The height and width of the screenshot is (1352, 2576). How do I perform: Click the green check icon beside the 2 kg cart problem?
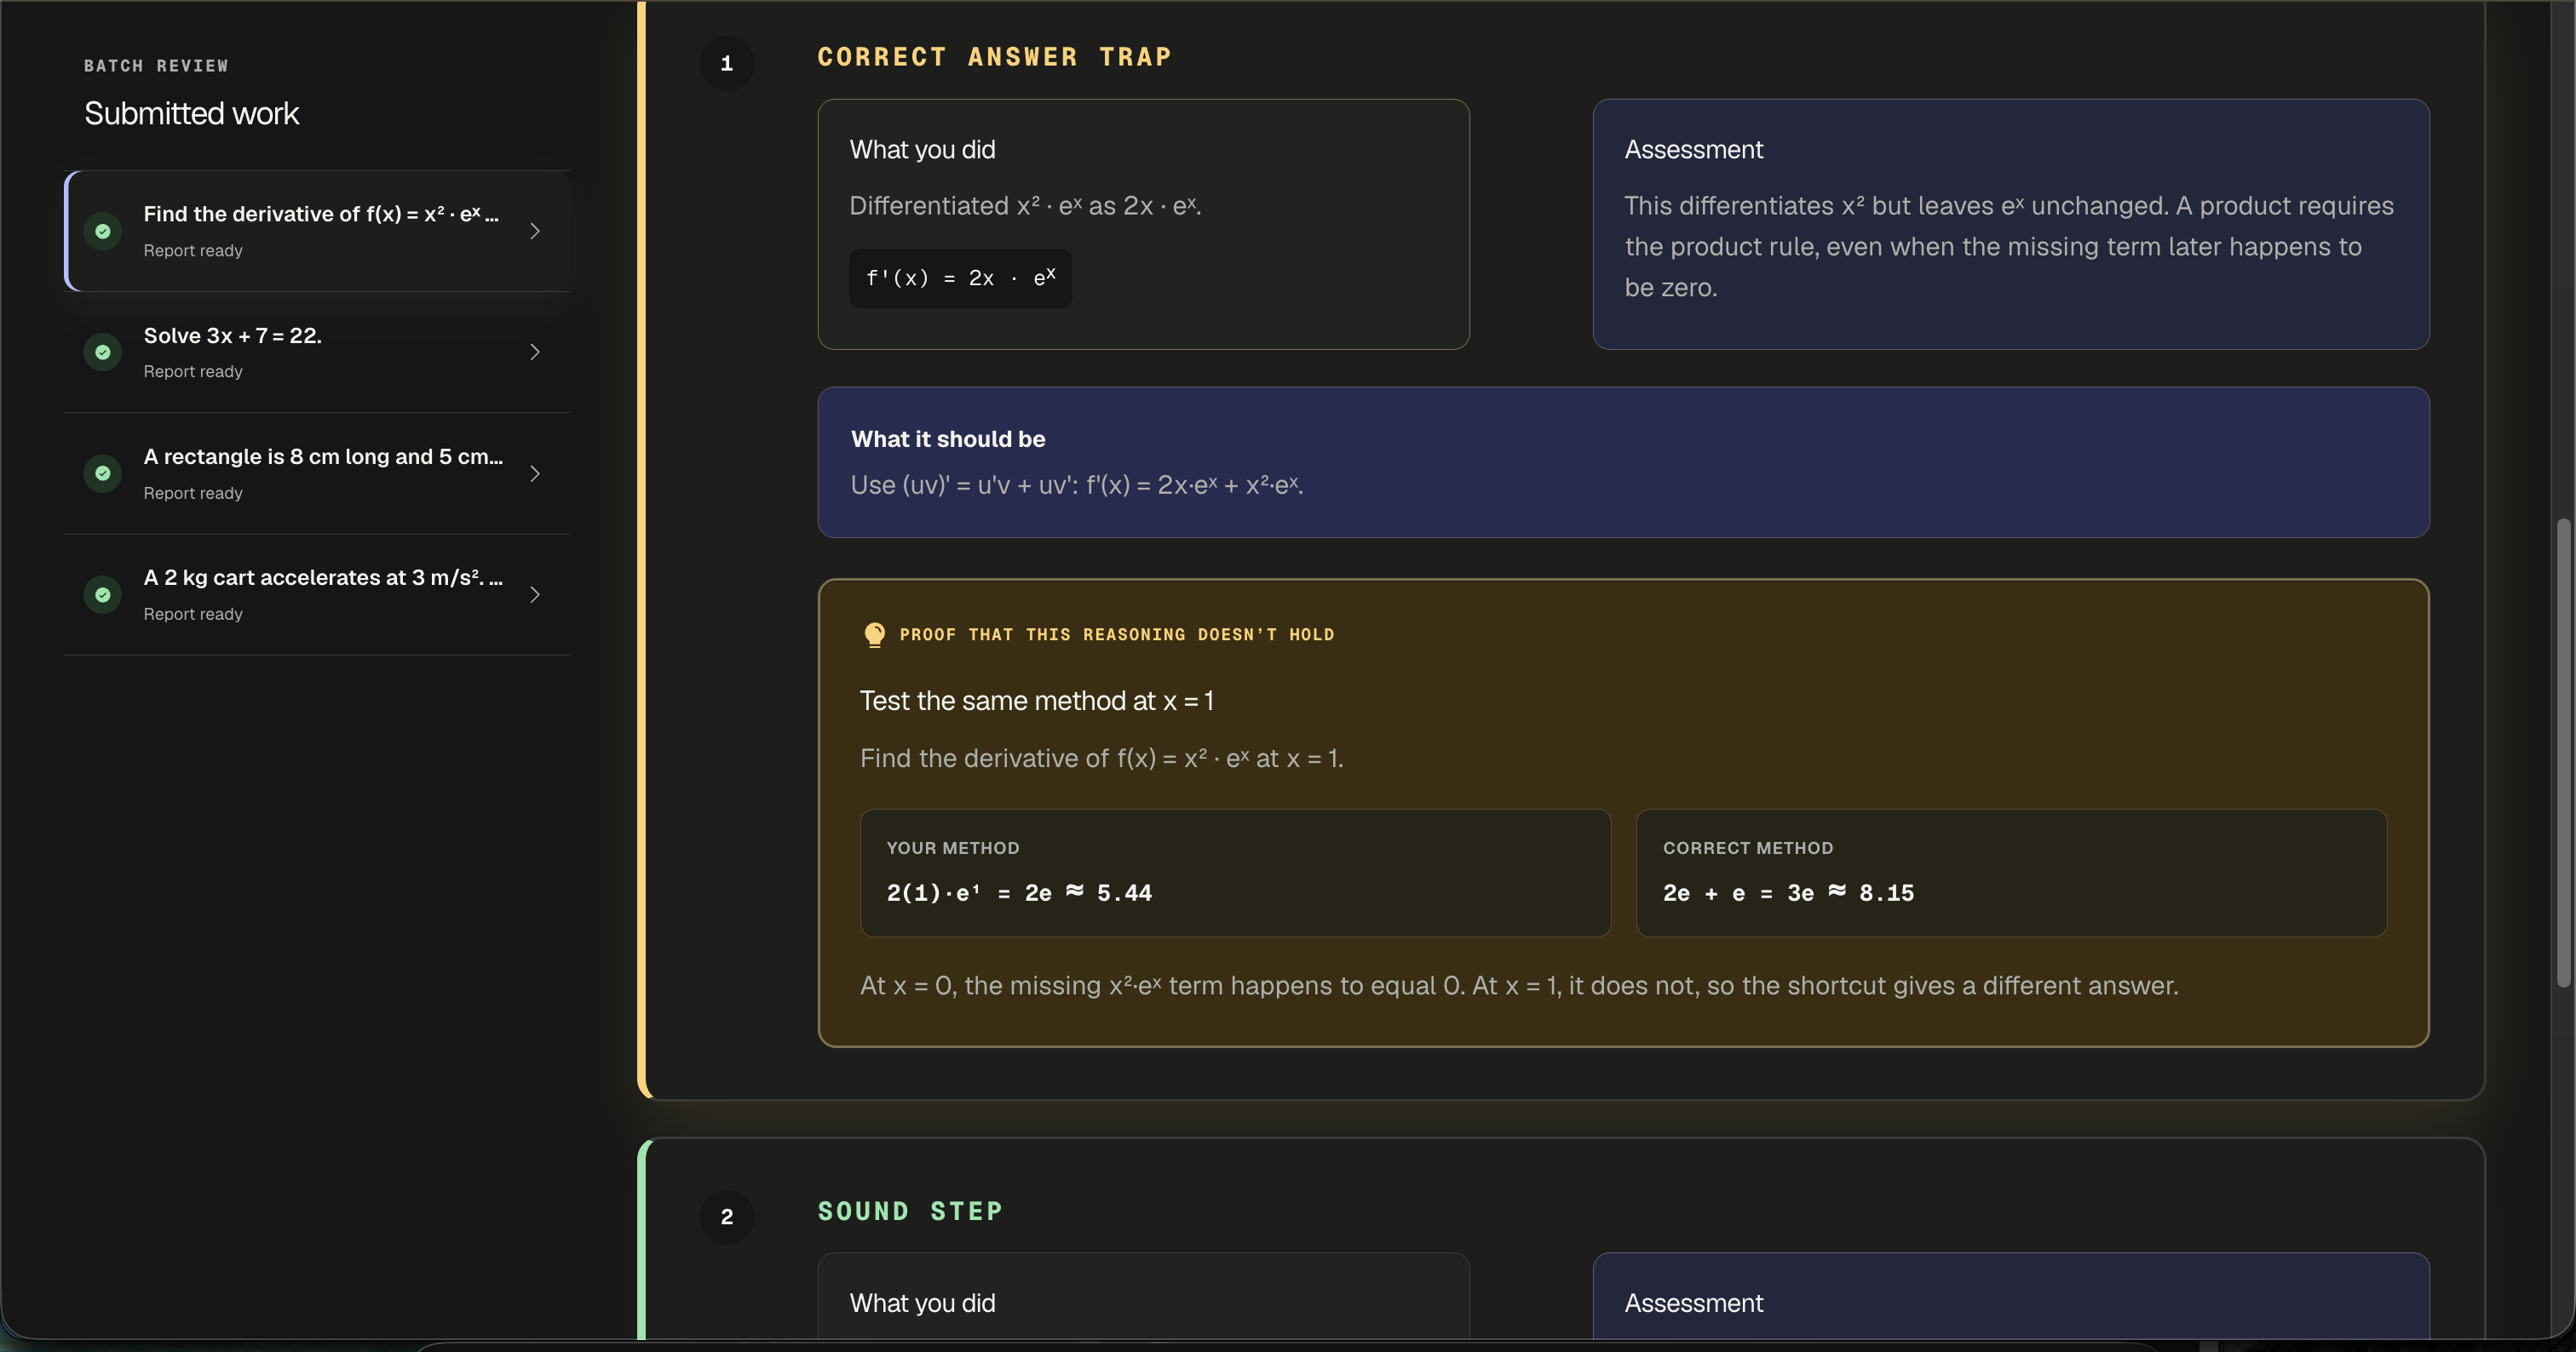pyautogui.click(x=102, y=594)
